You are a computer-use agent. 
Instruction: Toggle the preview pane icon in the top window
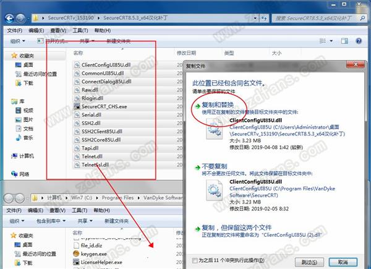pyautogui.click(x=344, y=41)
